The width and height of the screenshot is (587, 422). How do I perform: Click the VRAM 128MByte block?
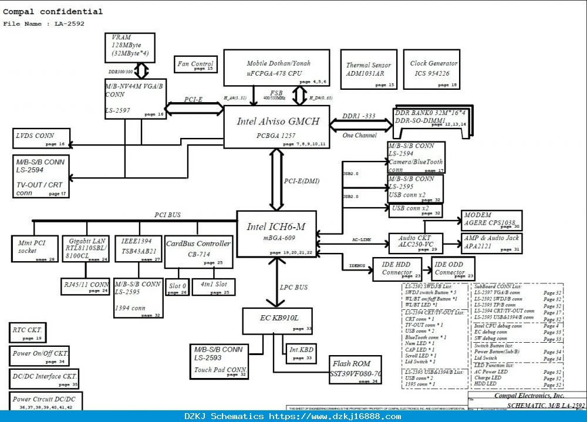130,48
